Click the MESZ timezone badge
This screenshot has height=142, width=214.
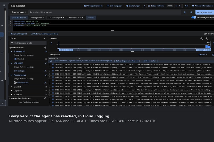point(170,6)
